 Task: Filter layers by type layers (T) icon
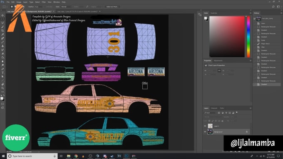coord(226,113)
